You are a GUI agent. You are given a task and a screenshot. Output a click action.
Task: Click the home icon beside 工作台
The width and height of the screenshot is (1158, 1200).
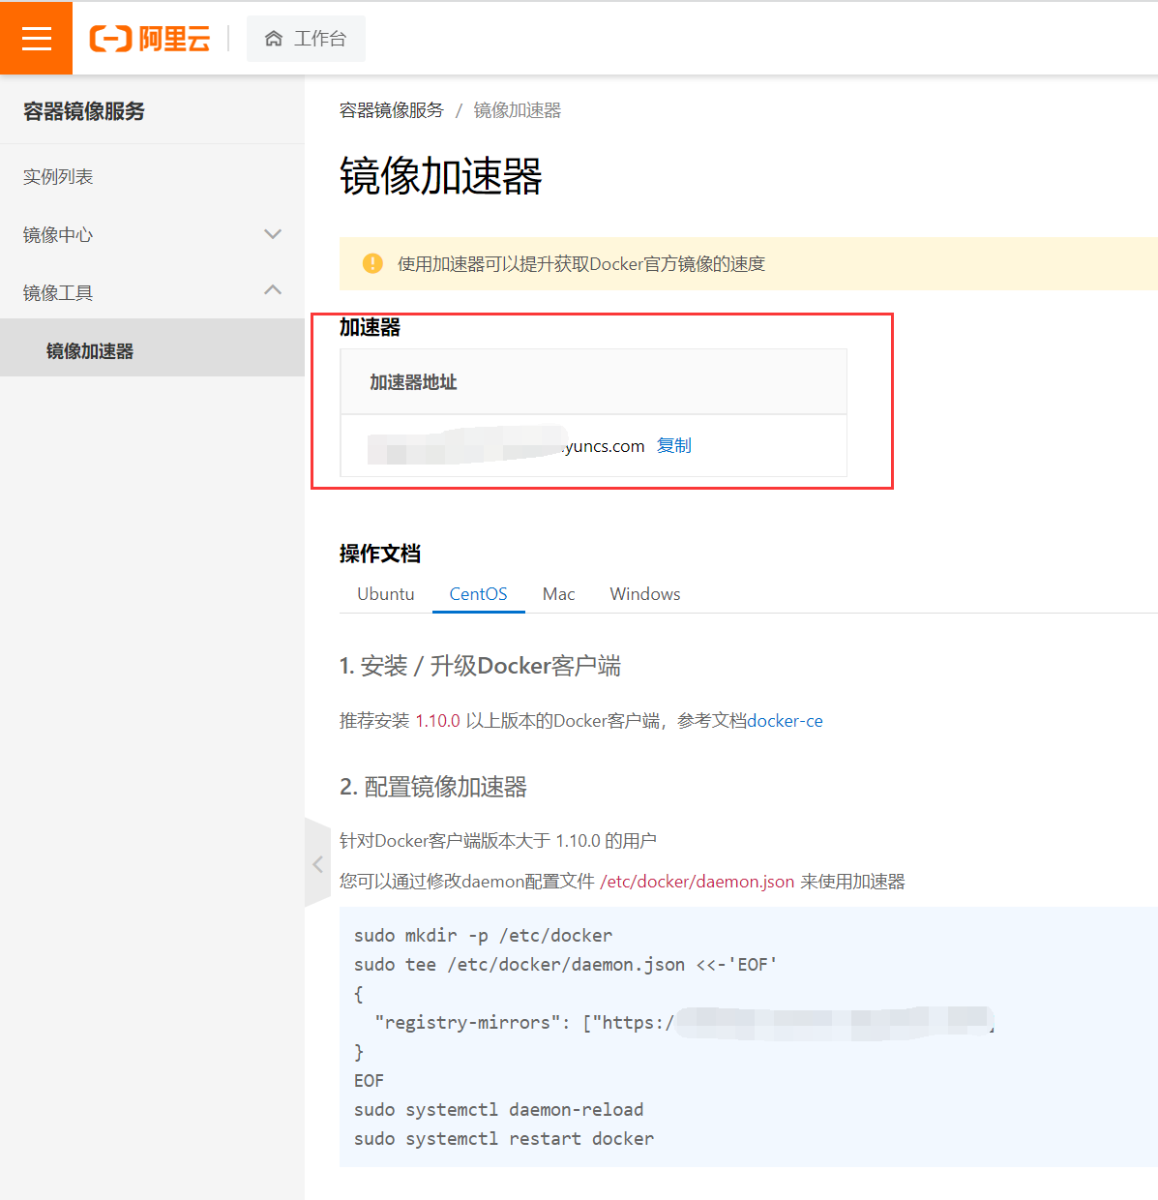click(x=274, y=39)
